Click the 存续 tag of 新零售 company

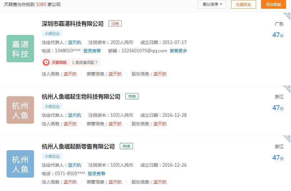tap(126, 146)
